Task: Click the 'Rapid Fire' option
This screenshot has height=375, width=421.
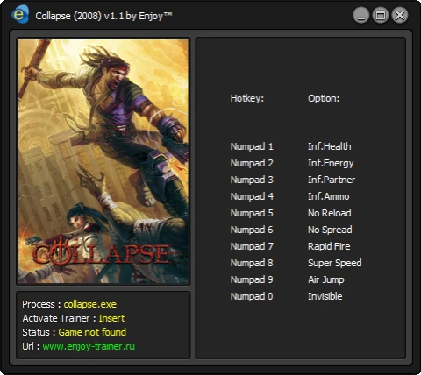Action: click(329, 246)
